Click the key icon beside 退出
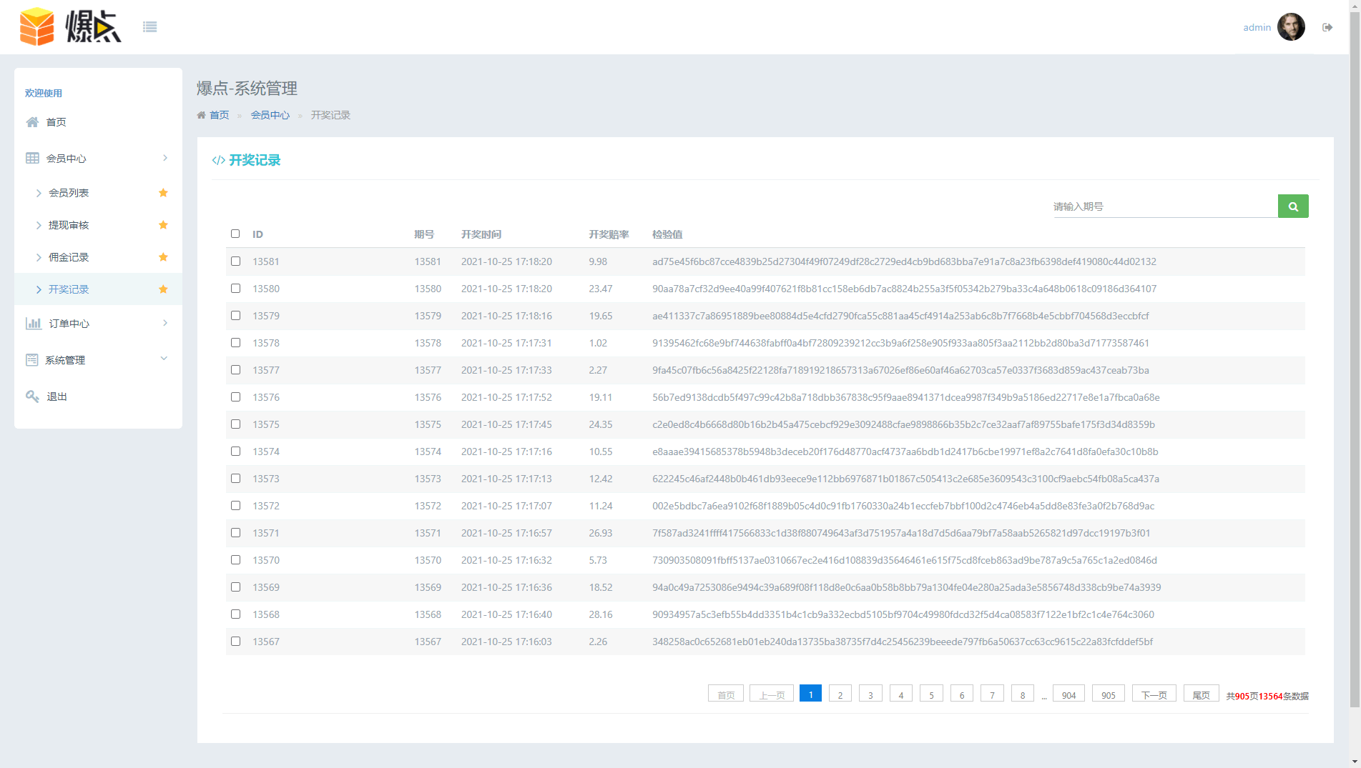Screen dimensions: 1361x768 click(x=32, y=397)
